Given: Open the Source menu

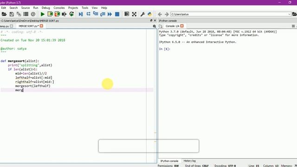Looking at the screenshot, I should [x=26, y=8].
